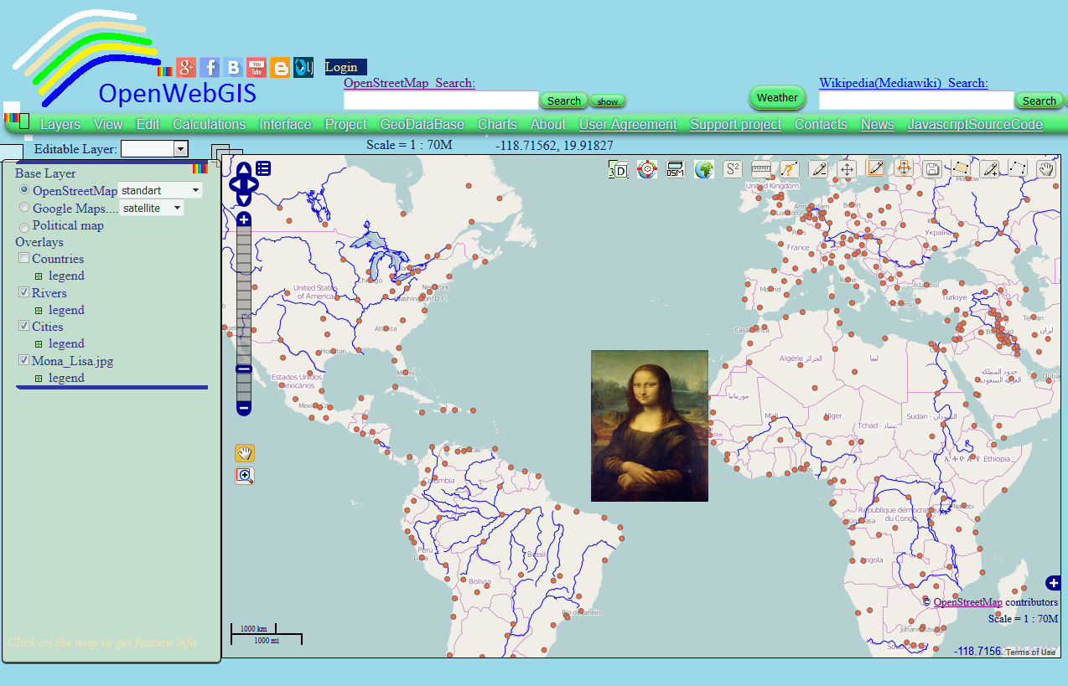Open the Google Plus social icon
Image resolution: width=1068 pixels, height=686 pixels.
(186, 68)
